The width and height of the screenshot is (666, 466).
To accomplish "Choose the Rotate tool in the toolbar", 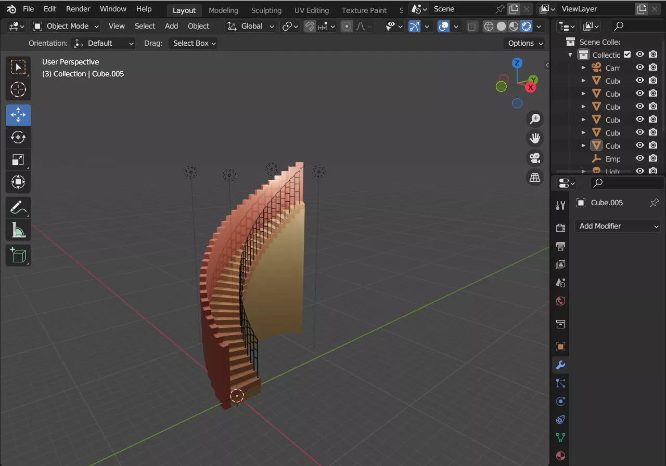I will (18, 137).
